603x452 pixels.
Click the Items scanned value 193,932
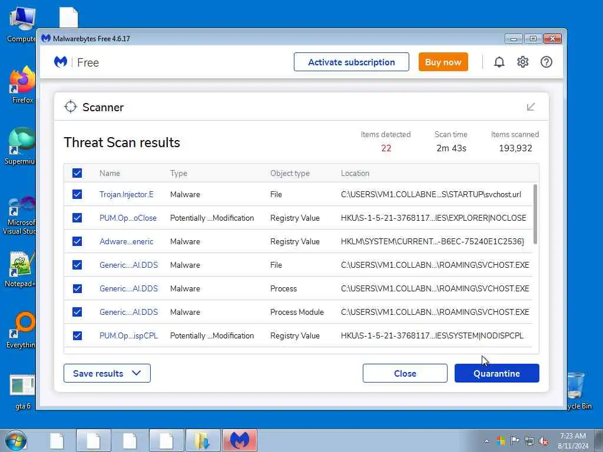515,148
